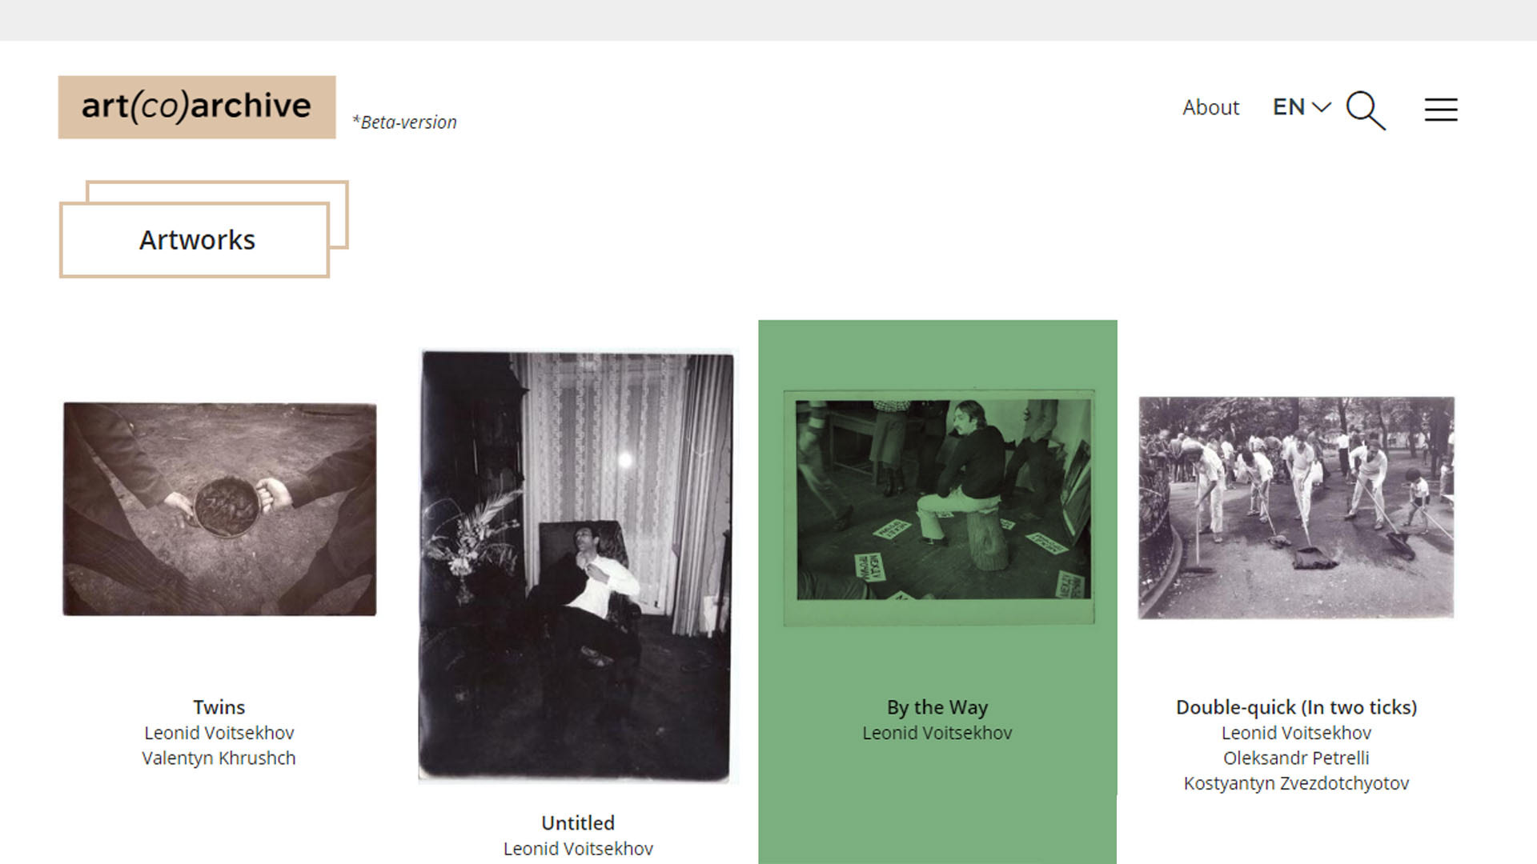
Task: Open the search magnifier icon
Action: pos(1366,110)
